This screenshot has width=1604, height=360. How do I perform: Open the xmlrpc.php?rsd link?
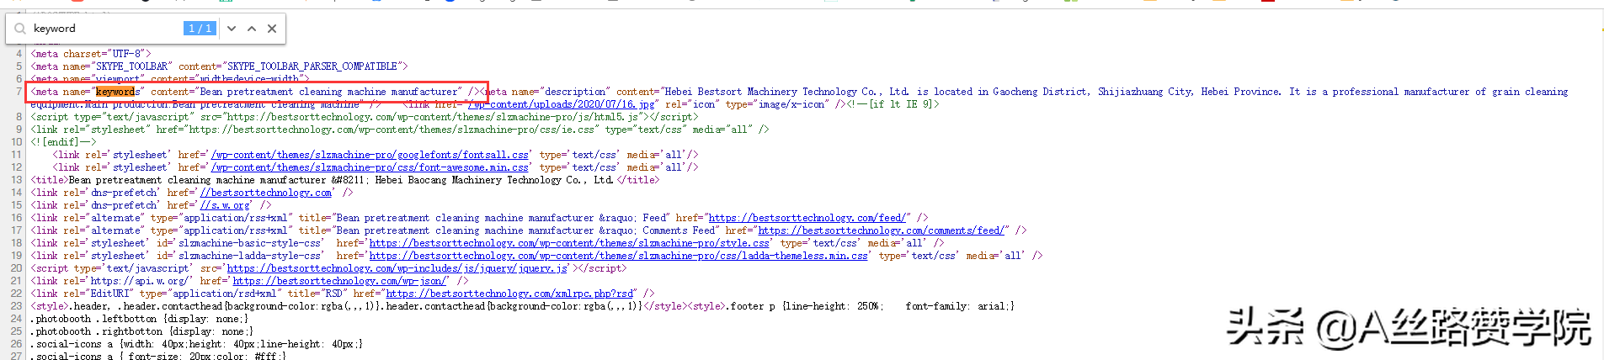click(x=510, y=294)
